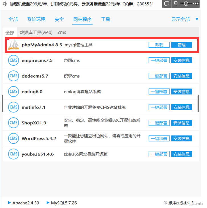Click 安装信息 for emlog6.0

[x=181, y=92]
